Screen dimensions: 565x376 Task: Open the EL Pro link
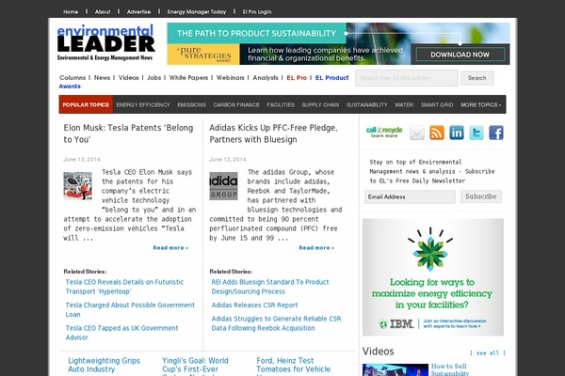297,78
